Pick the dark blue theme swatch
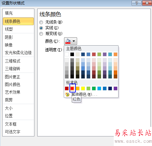Viewport: 152px width, 146px height. point(83,54)
